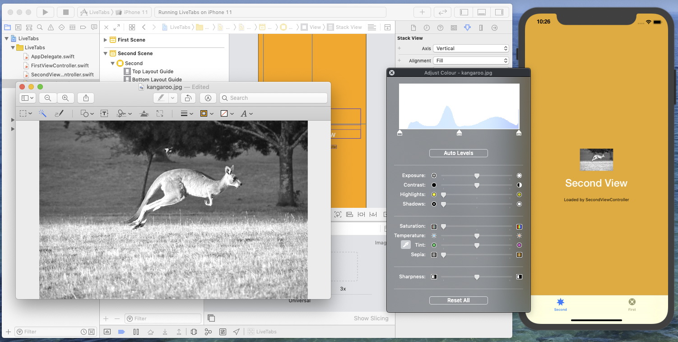Open the sidebar View Menu dropdown in Preview
Screen dimensions: 678x342
coord(27,98)
